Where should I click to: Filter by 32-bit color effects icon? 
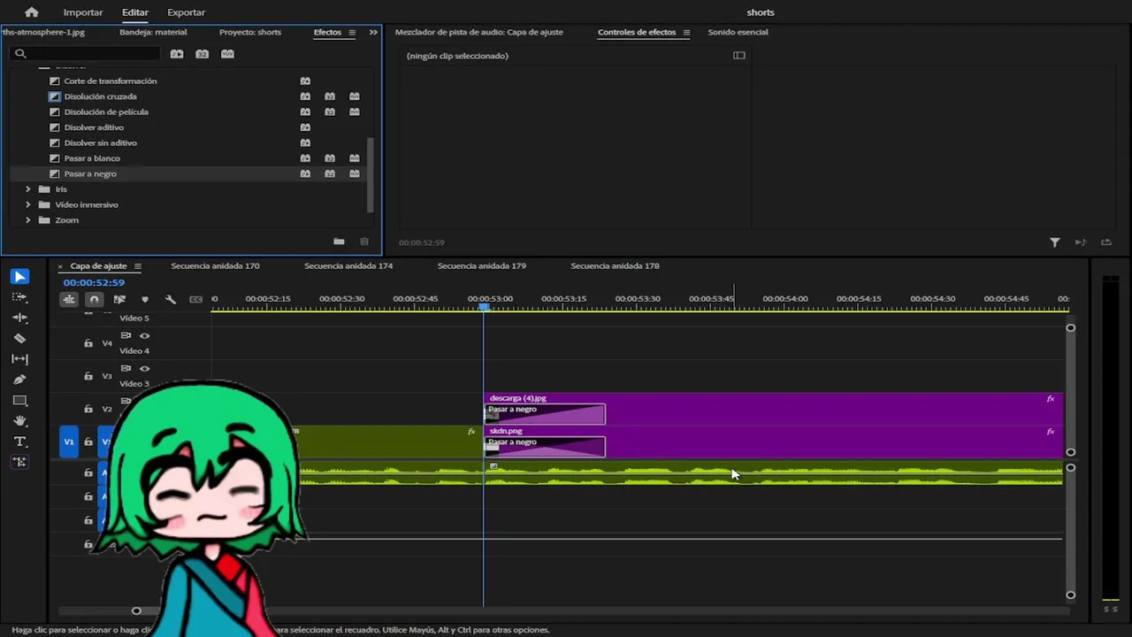202,54
